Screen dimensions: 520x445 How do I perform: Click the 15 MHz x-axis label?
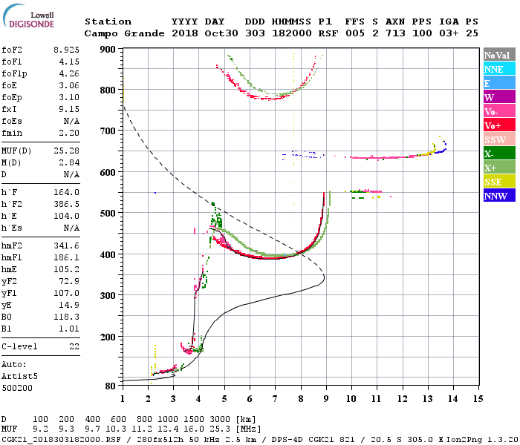click(x=478, y=399)
